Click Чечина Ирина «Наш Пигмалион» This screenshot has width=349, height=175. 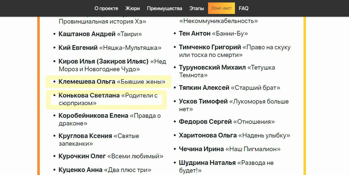pos(230,149)
